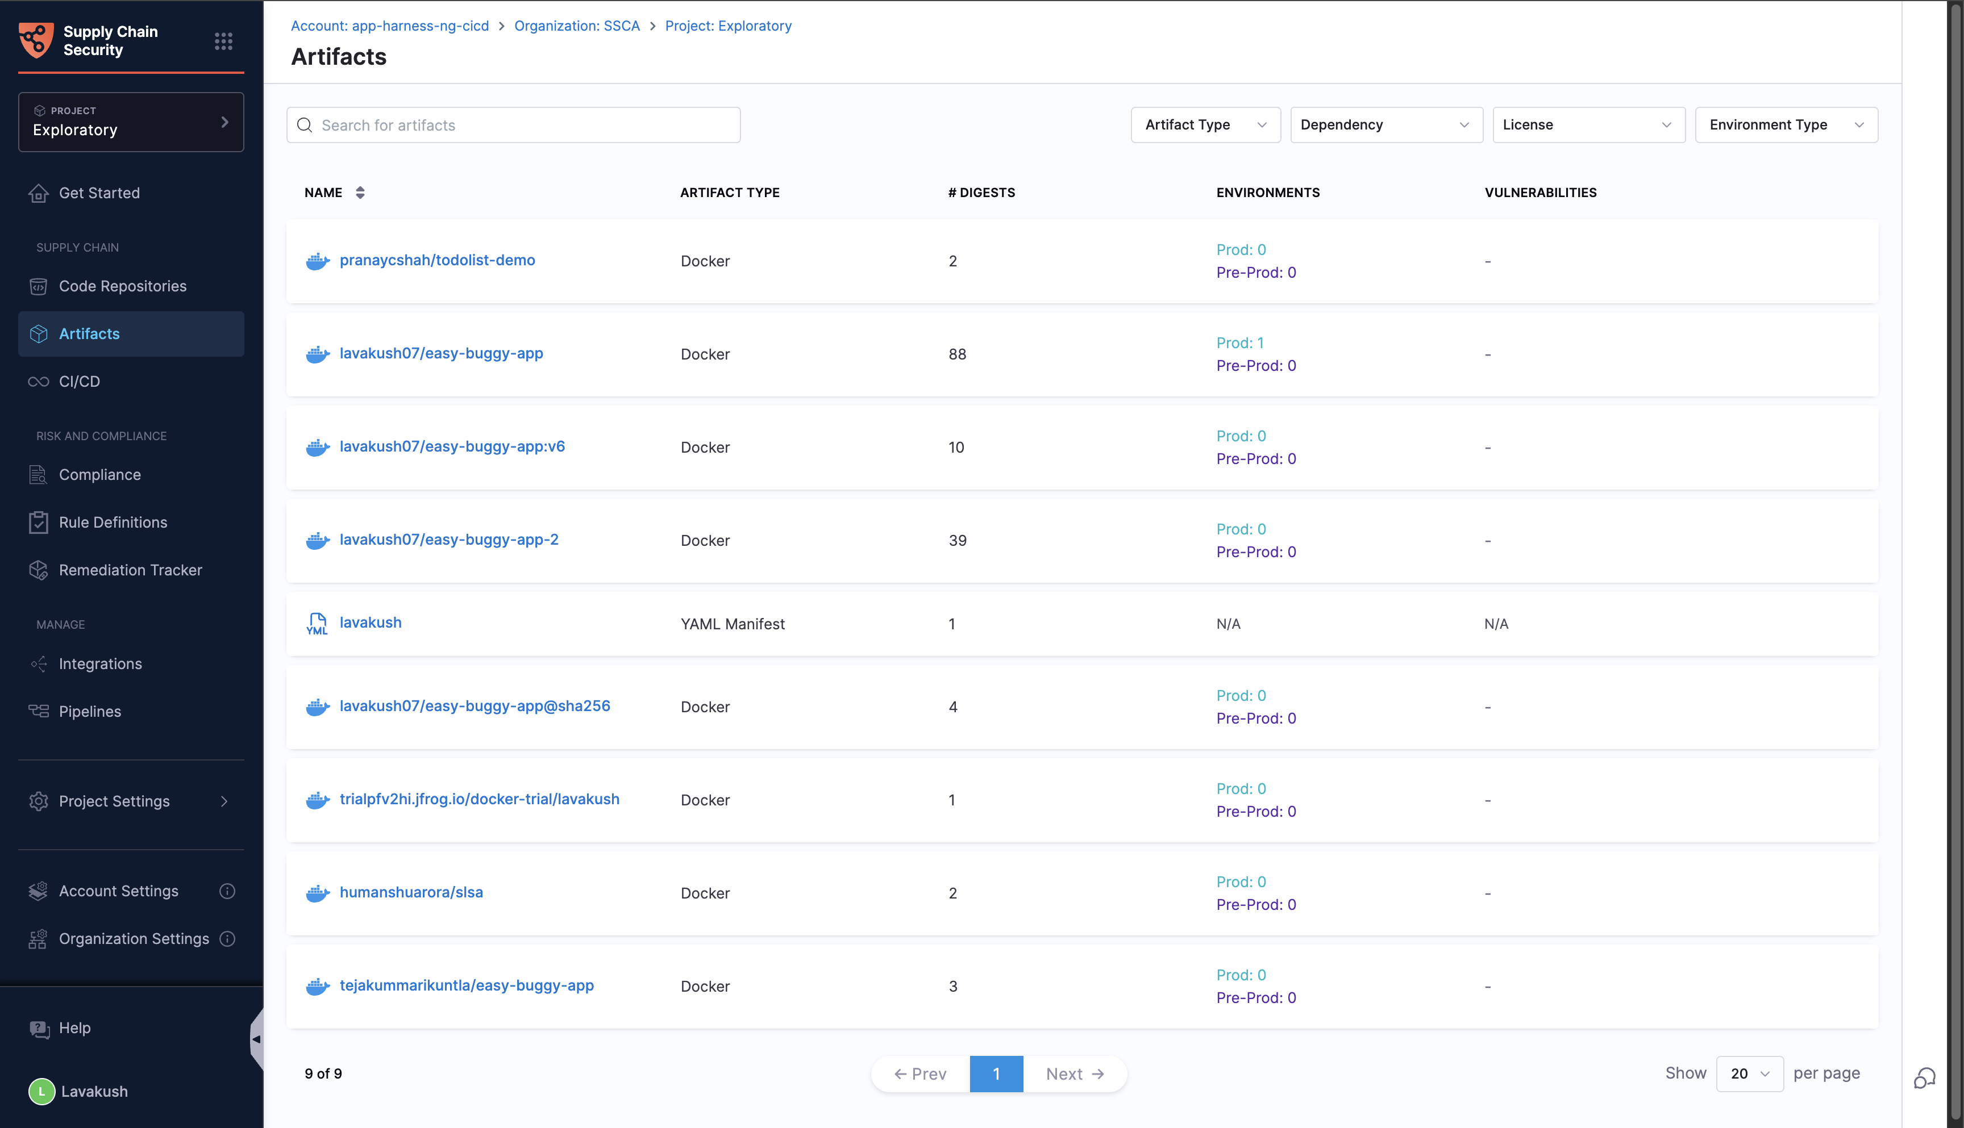Open the Remediation Tracker menu item

pyautogui.click(x=130, y=570)
